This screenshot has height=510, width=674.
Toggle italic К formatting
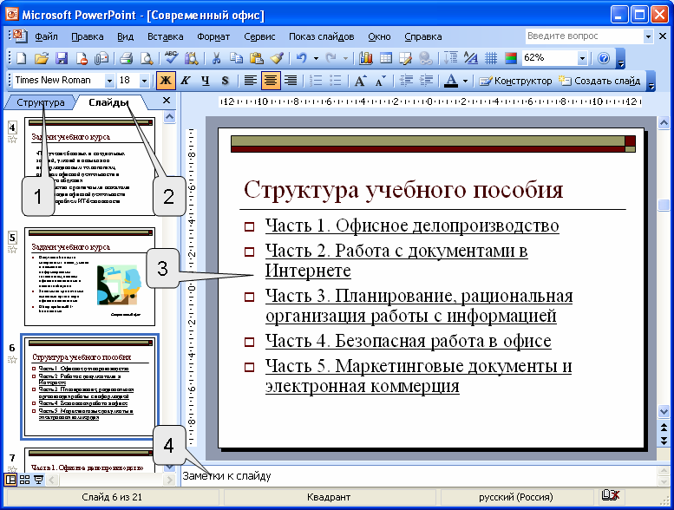coord(186,81)
